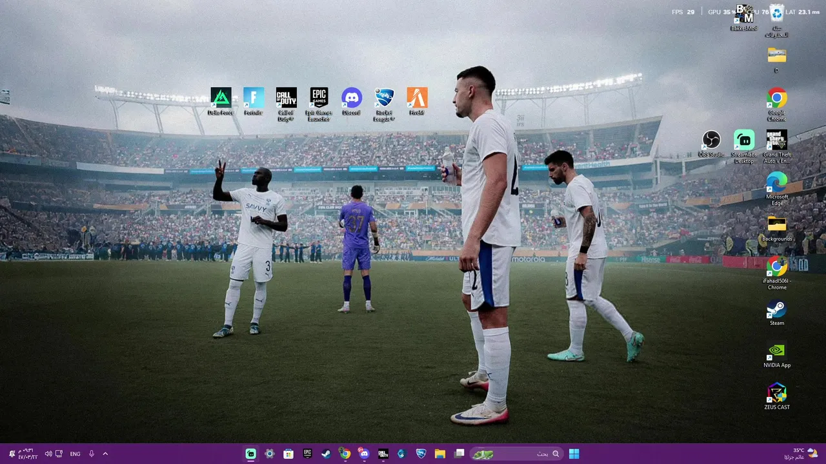826x464 pixels.
Task: Open the network tray icon
Action: coord(59,454)
